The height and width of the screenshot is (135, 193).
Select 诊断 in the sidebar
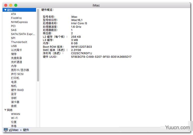click(14, 98)
